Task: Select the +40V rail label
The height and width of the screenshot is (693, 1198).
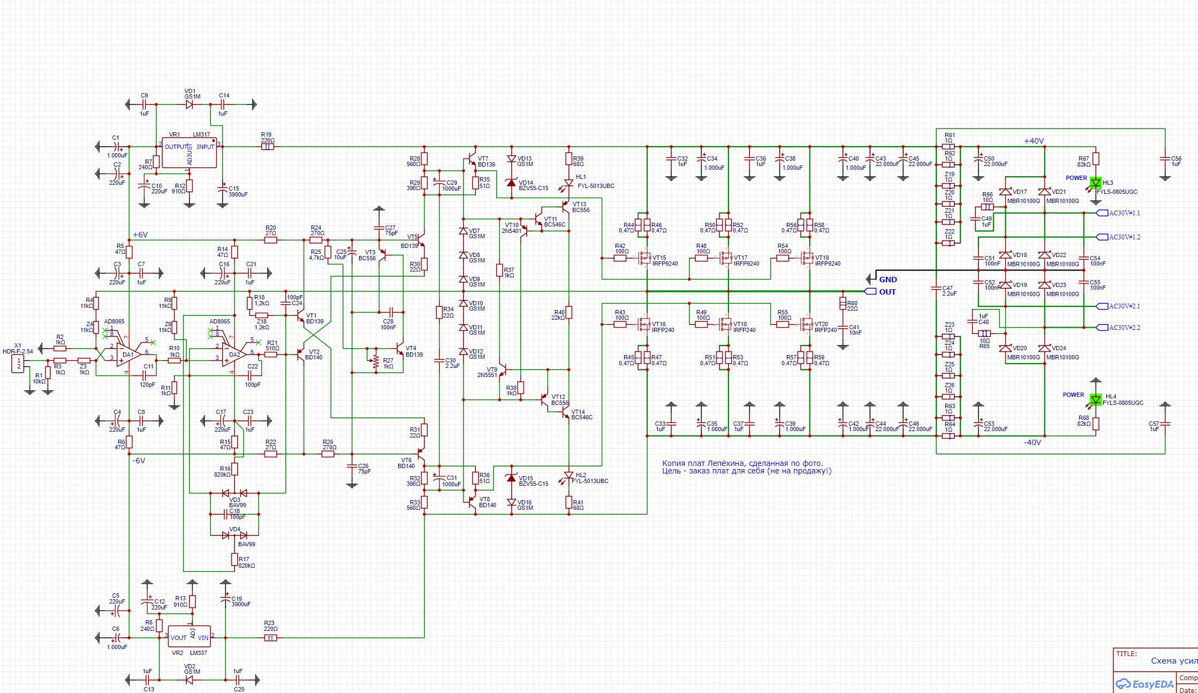Action: tap(1033, 141)
